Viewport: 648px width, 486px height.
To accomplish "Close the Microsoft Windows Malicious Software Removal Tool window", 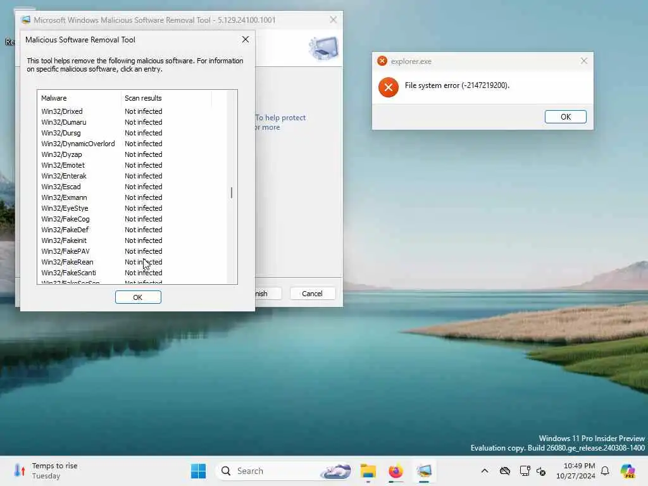I will pos(333,20).
